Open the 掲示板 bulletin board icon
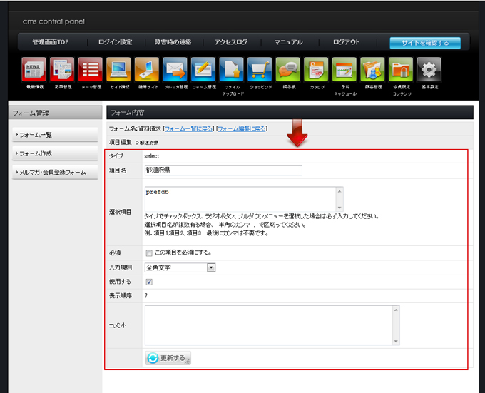485x393 pixels. point(288,70)
